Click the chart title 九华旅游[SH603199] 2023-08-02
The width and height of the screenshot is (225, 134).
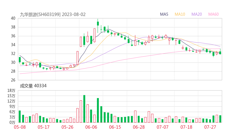[x=53, y=15]
